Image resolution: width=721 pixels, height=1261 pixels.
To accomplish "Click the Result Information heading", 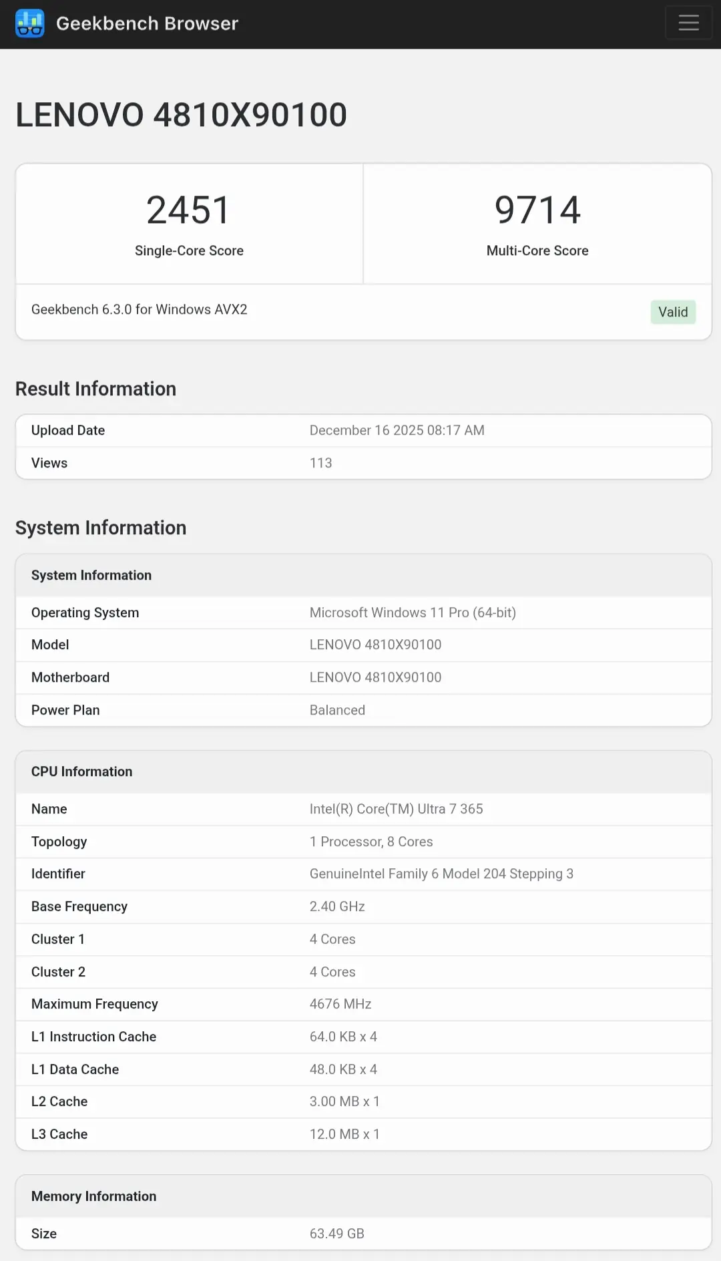I will (x=95, y=389).
